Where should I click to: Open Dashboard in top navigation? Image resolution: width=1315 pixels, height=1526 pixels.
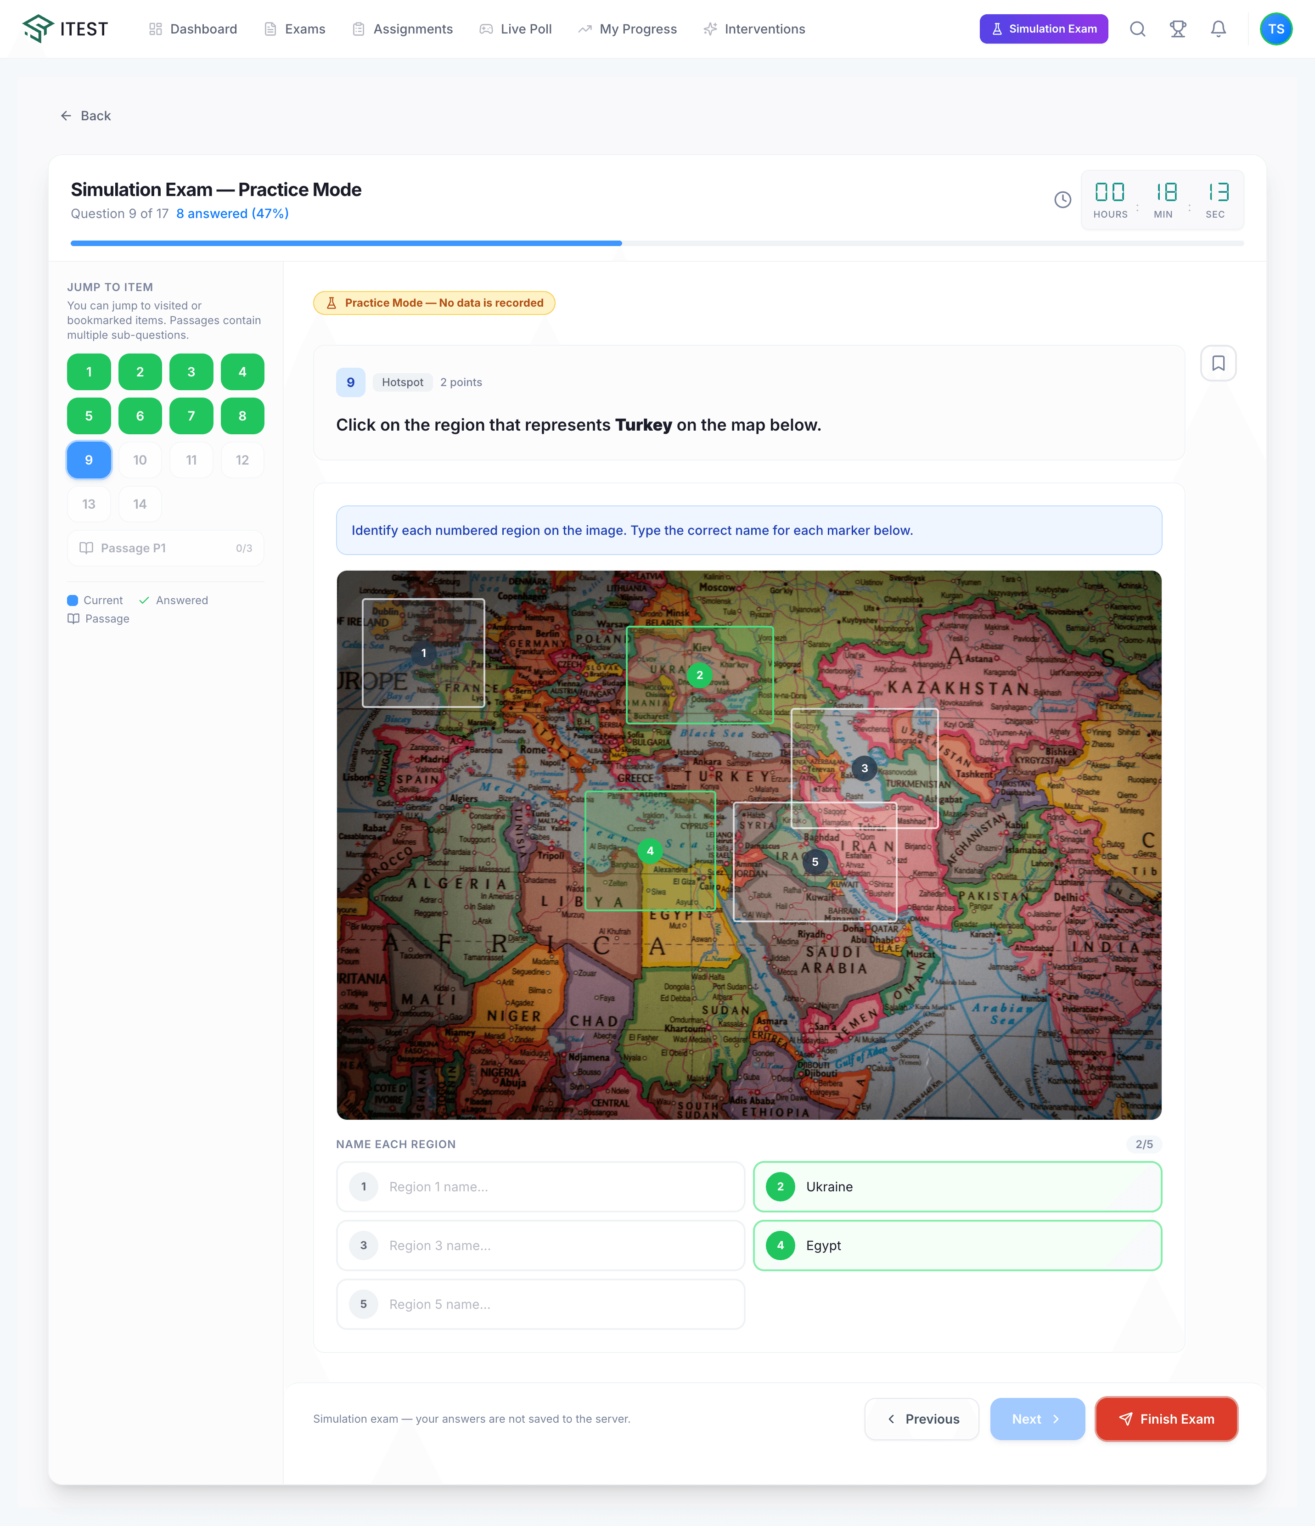[193, 29]
